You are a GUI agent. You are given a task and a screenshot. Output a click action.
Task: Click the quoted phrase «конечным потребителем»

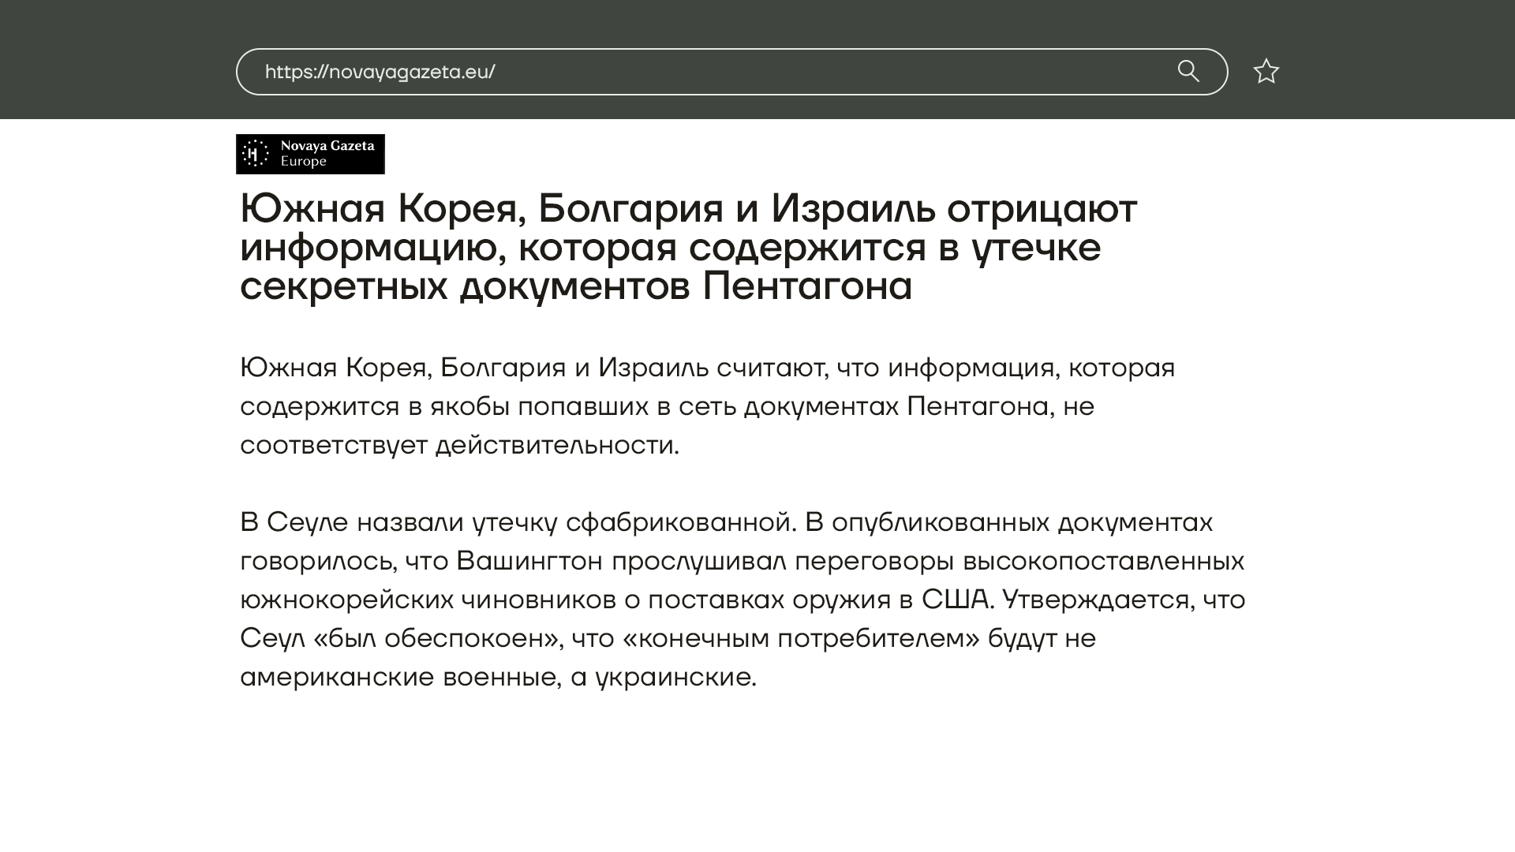801,638
